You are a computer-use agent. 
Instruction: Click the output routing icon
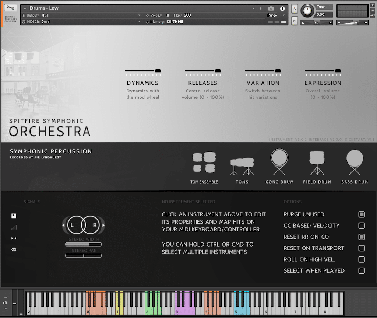23,15
